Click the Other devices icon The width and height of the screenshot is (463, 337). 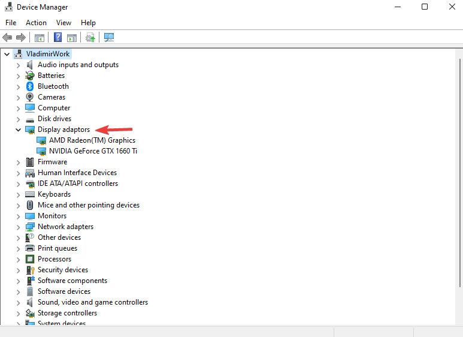[30, 237]
